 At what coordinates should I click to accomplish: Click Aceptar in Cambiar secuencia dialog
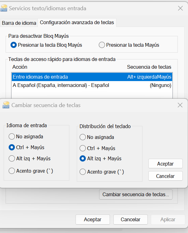165,164
